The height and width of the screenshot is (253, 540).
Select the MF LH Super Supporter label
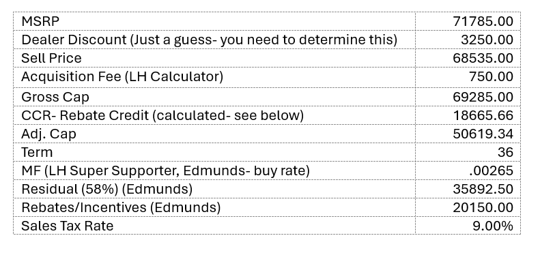165,170
